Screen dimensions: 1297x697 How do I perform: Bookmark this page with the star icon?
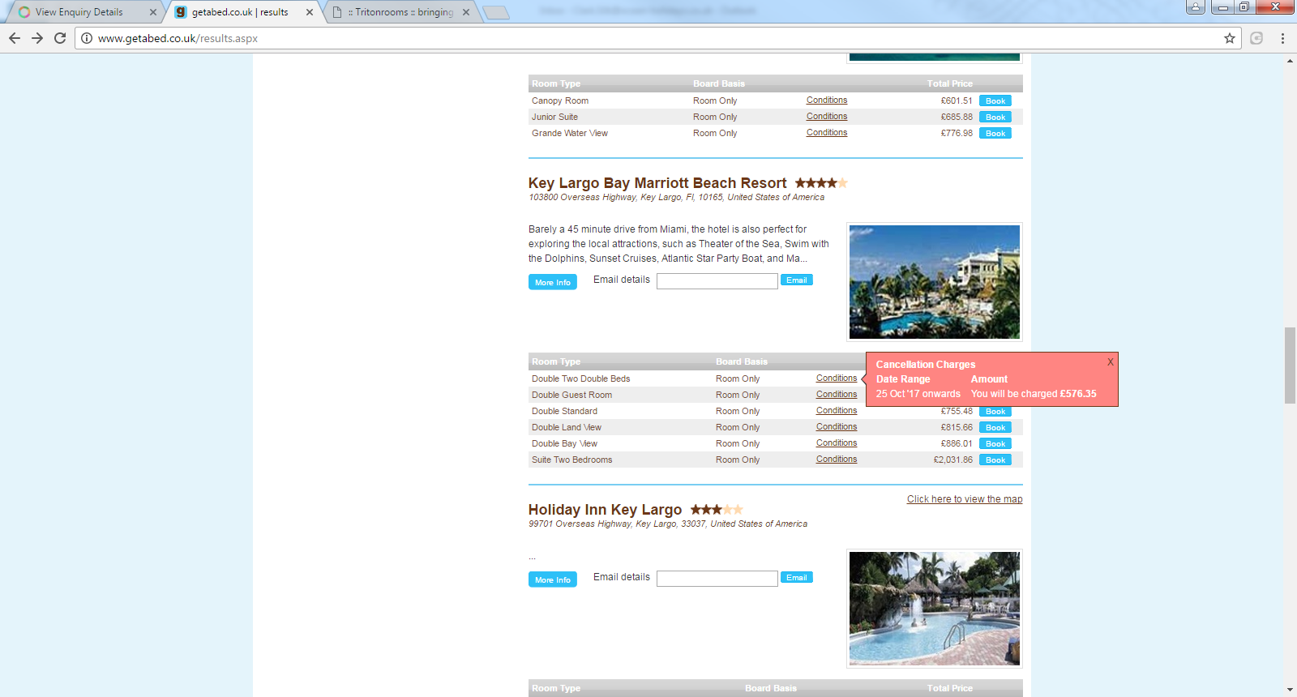1230,38
